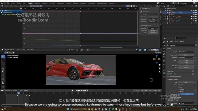Jump to the last frame

[87, 90]
